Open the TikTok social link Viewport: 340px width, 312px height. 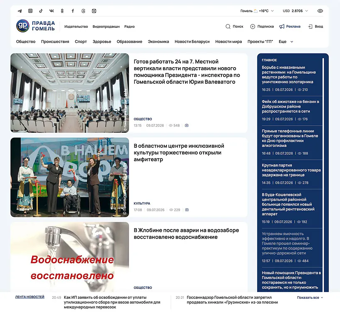pos(41,11)
